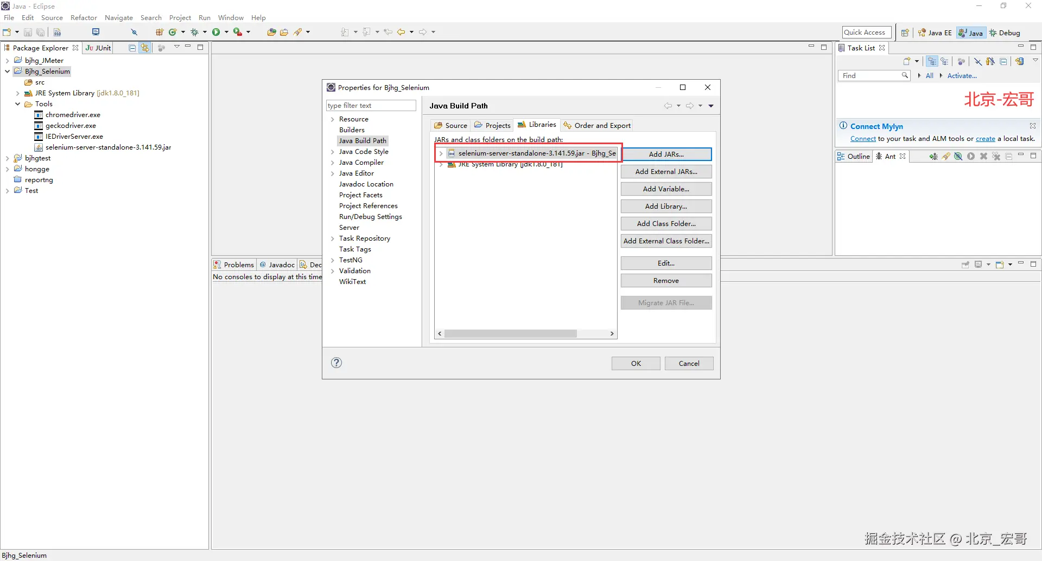Open the Run button dropdown arrow

(226, 33)
